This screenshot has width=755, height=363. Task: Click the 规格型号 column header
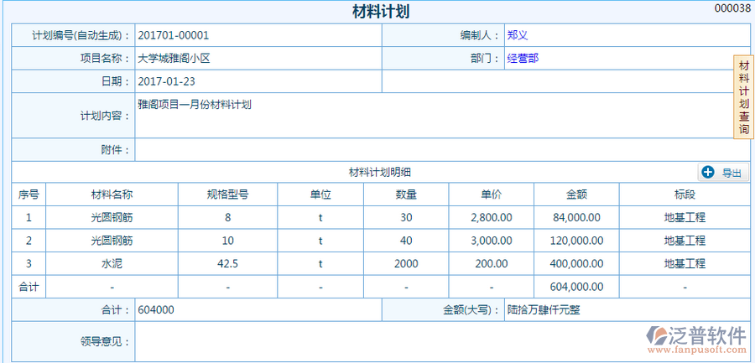click(x=227, y=194)
